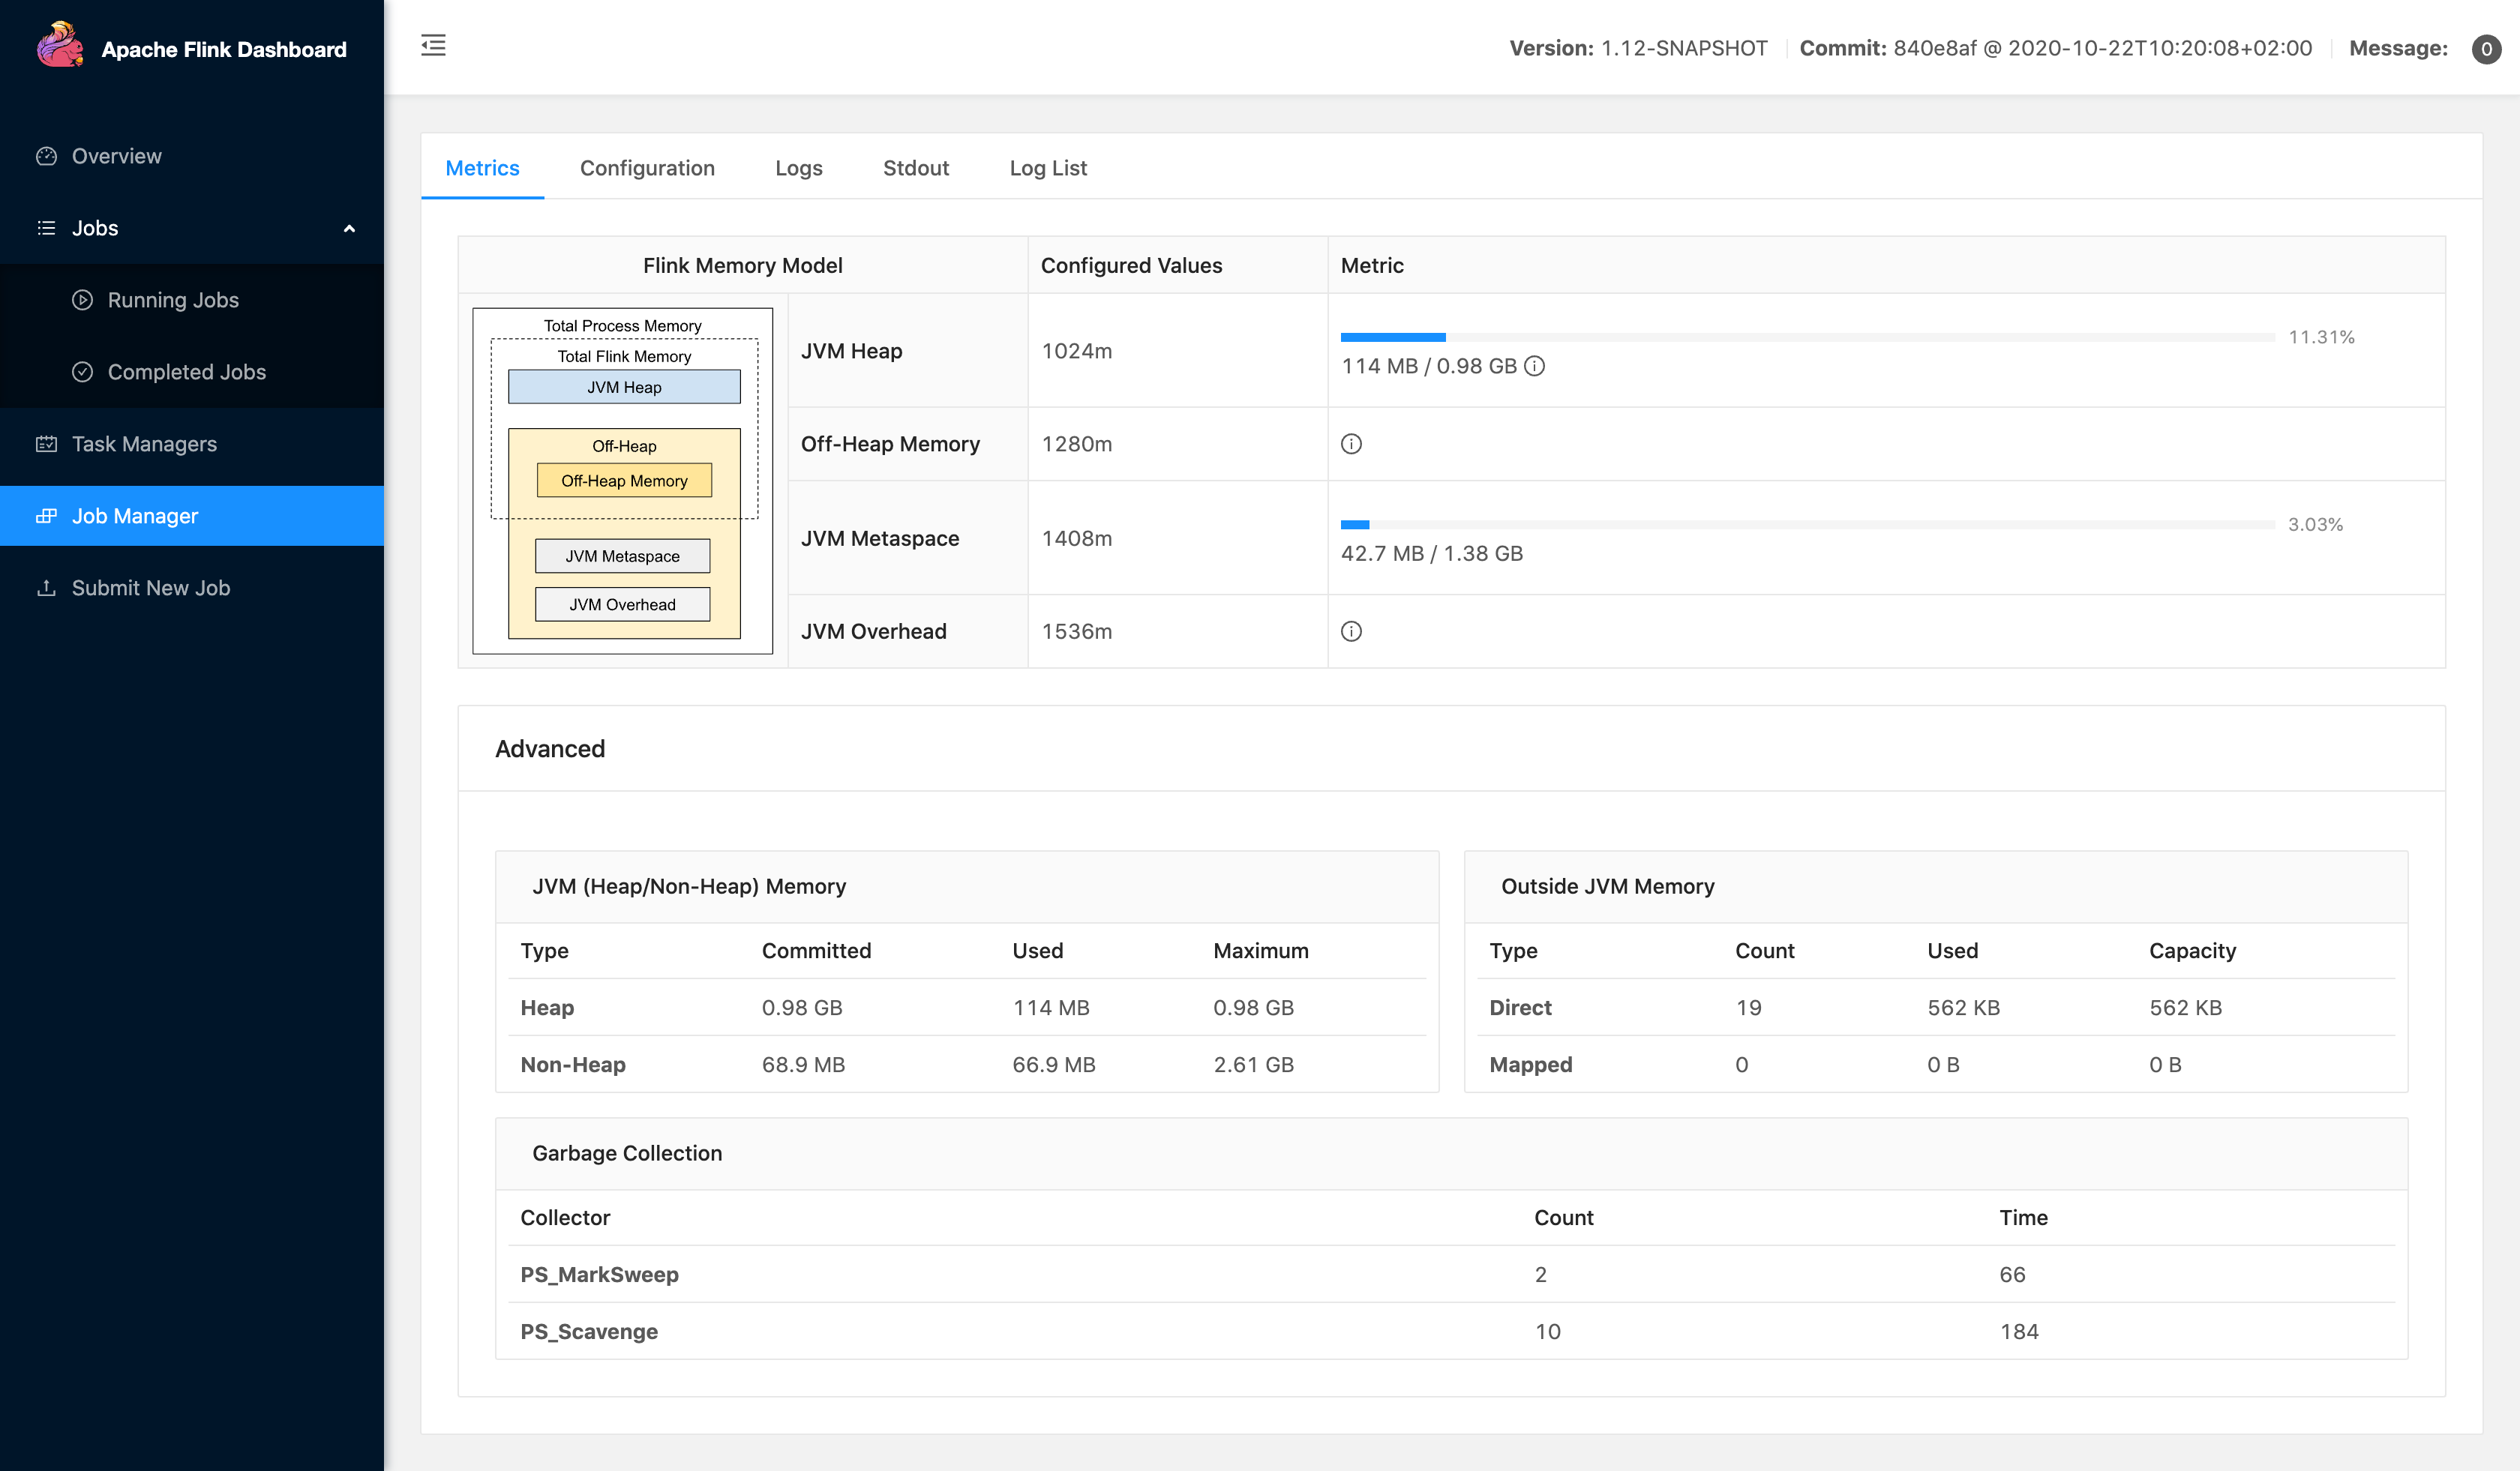Toggle the sidebar collapse icon
This screenshot has height=1471, width=2520.
[x=433, y=46]
